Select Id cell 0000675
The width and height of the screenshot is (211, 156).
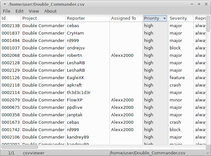(11, 108)
